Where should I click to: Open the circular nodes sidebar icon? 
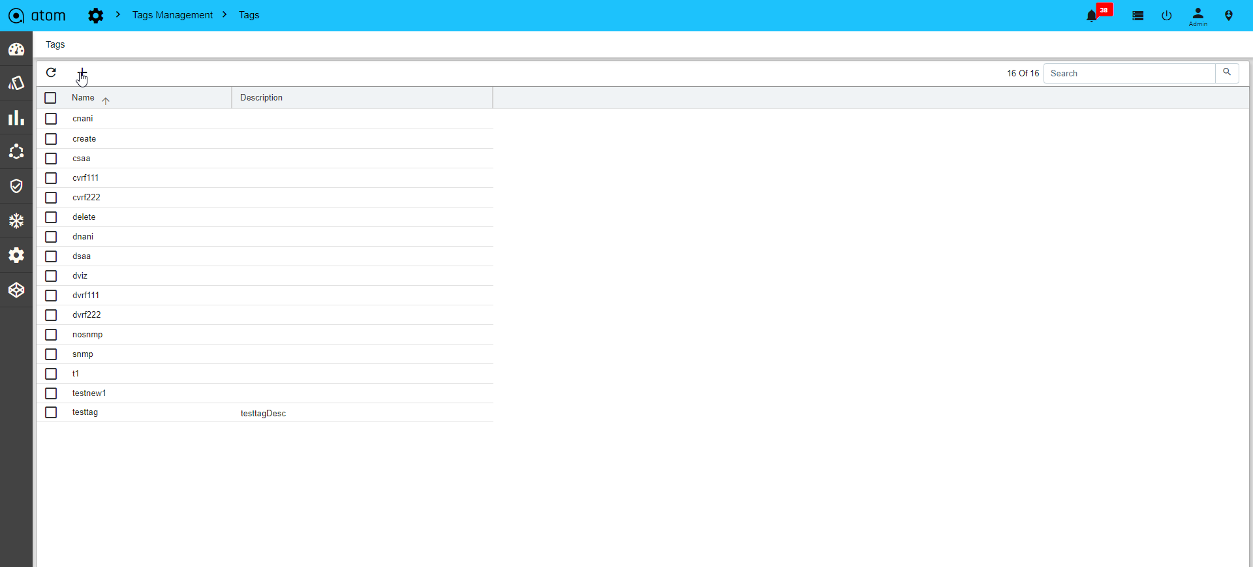coord(16,152)
